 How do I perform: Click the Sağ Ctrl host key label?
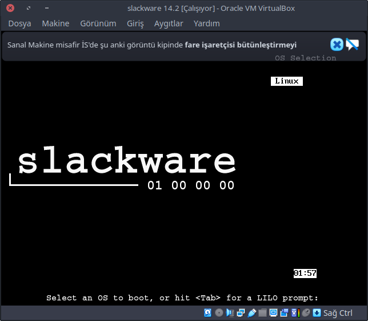[x=338, y=313]
